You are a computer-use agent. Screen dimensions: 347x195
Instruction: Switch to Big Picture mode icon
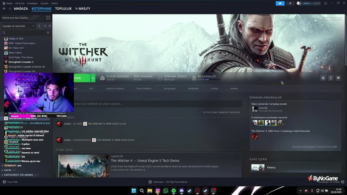(x=325, y=3)
